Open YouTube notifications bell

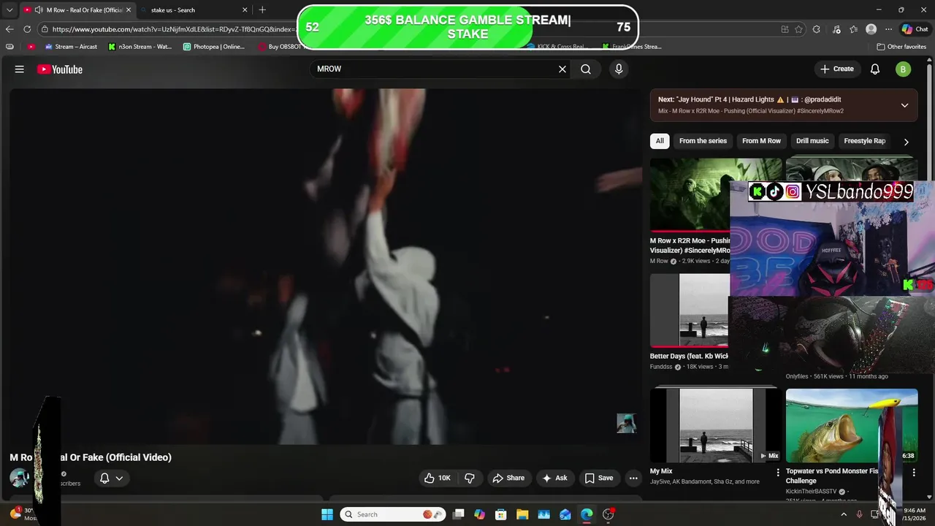click(x=875, y=69)
